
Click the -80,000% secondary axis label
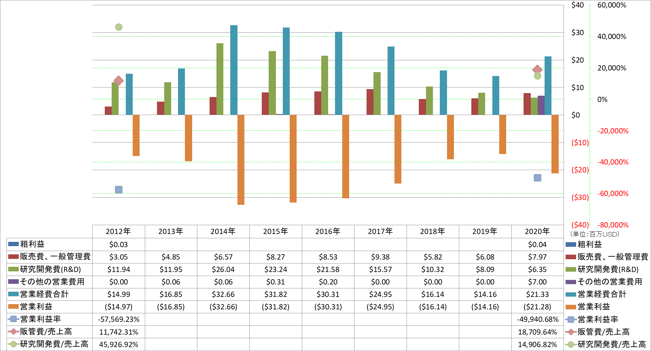point(613,225)
